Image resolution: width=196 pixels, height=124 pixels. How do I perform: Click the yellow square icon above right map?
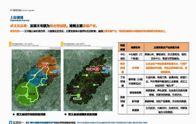pyautogui.click(x=62, y=44)
